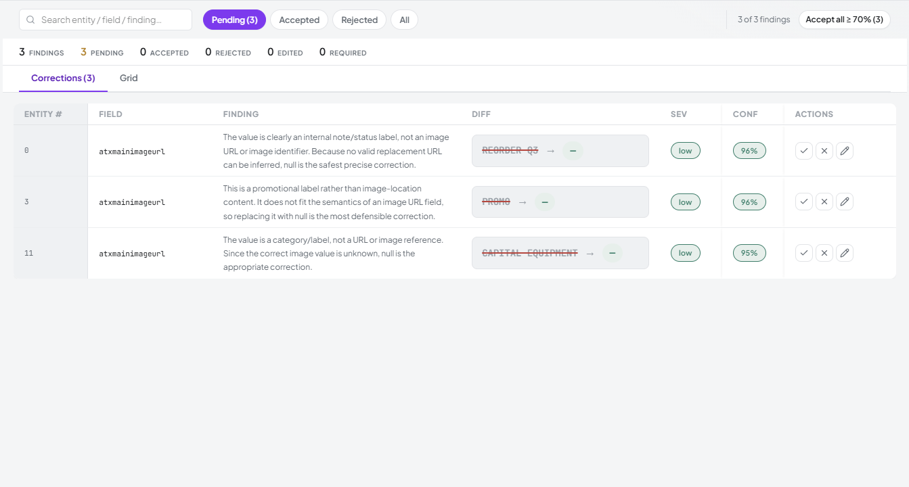Click the 96% confidence badge for entity 0
Screen dimensions: 909x487
749,151
